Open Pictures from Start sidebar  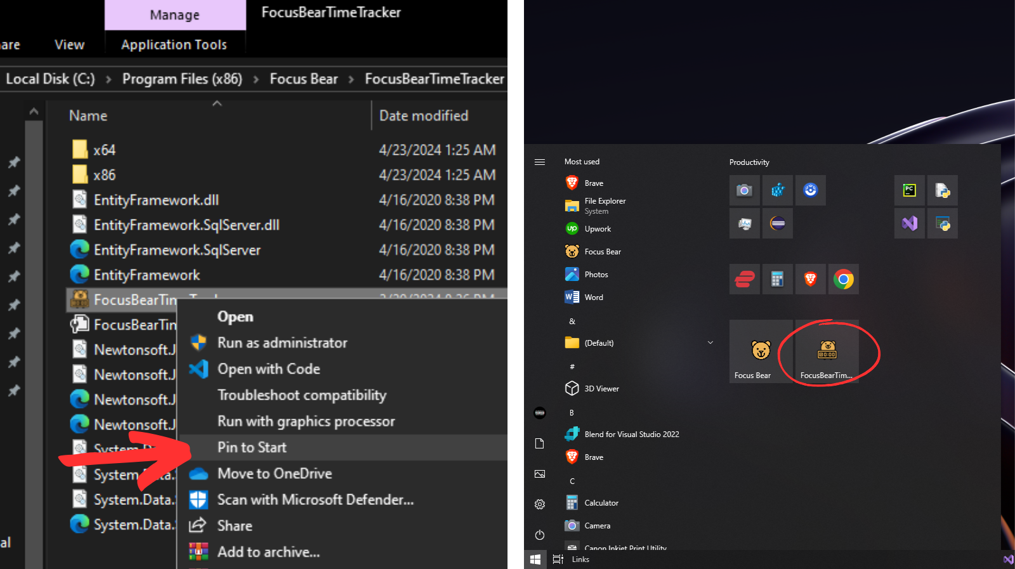[x=540, y=474]
